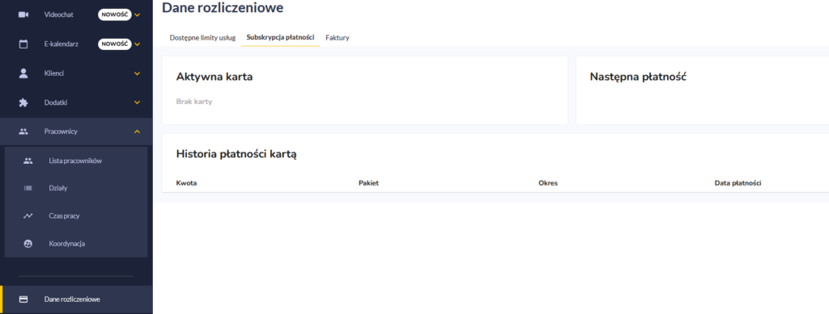This screenshot has width=829, height=314.
Task: Click the Dodatki puzzle piece icon
Action: pyautogui.click(x=23, y=103)
